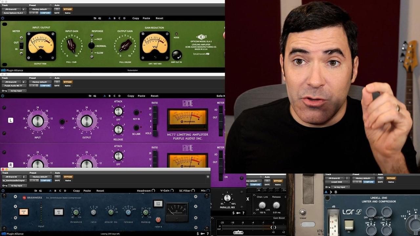Activate AUTO FADE on the buss compressor
The image size is (420, 236).
[x=158, y=203]
